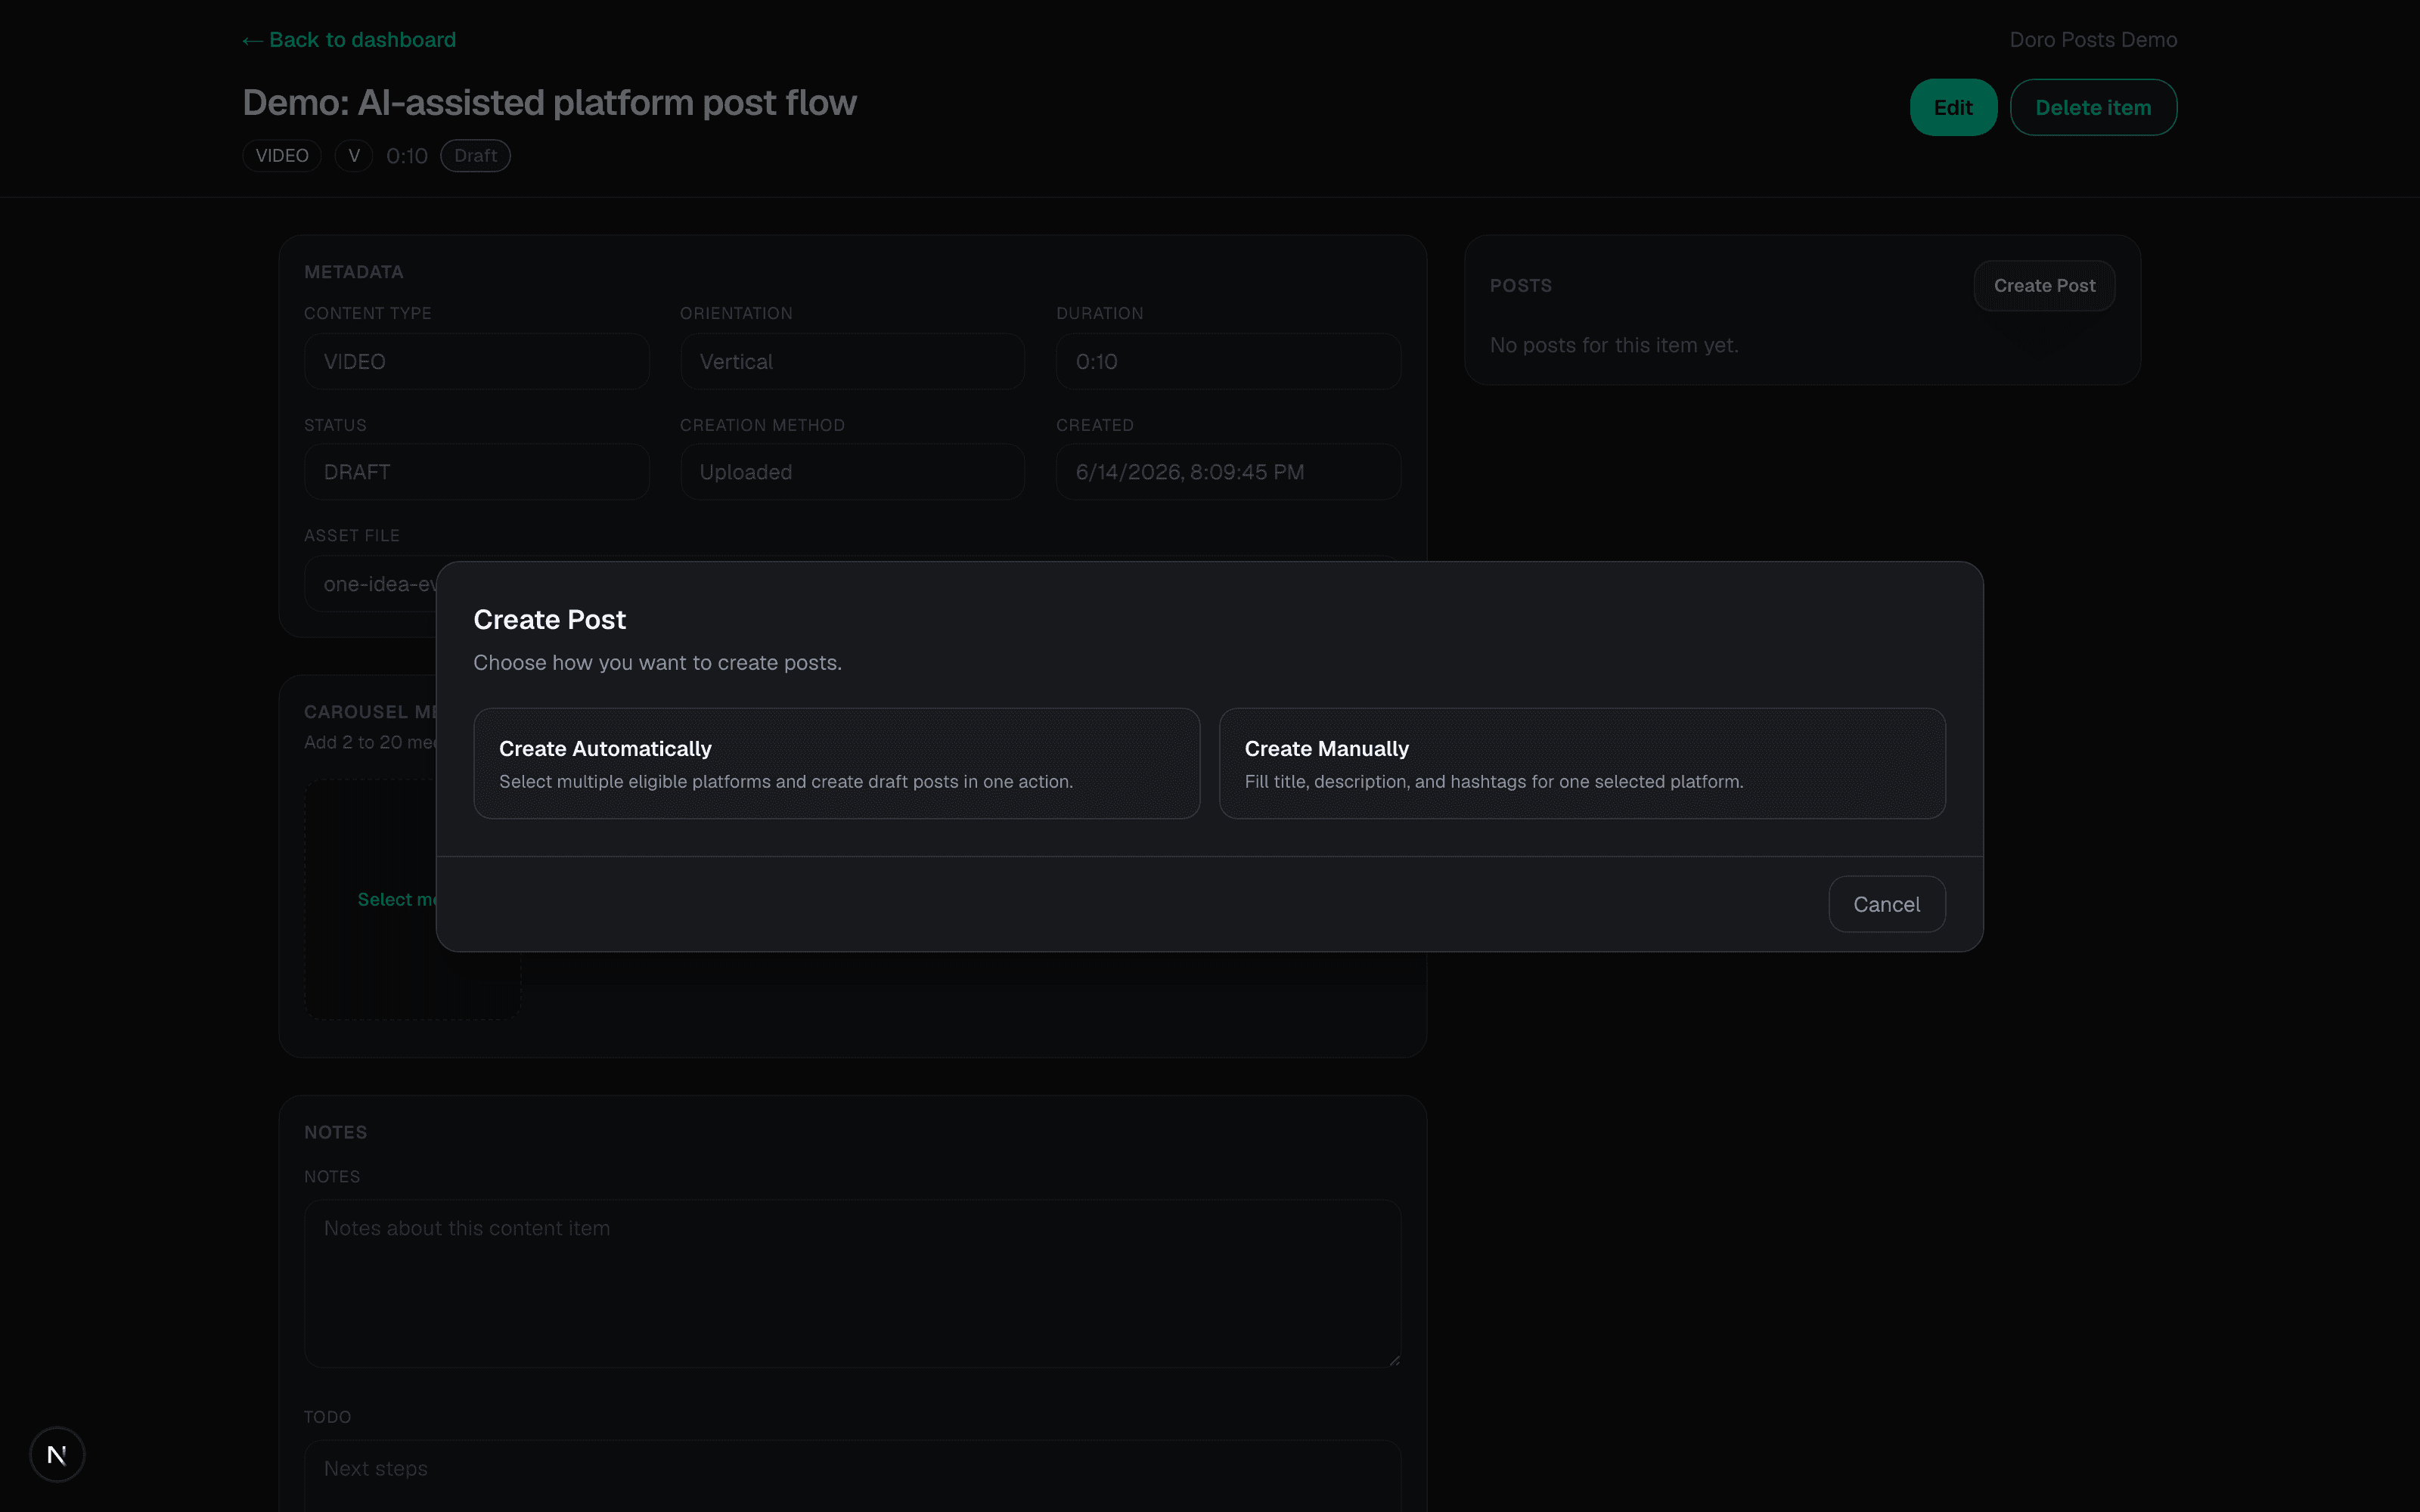Click the POSTS section heading
The height and width of the screenshot is (1512, 2420).
1521,286
